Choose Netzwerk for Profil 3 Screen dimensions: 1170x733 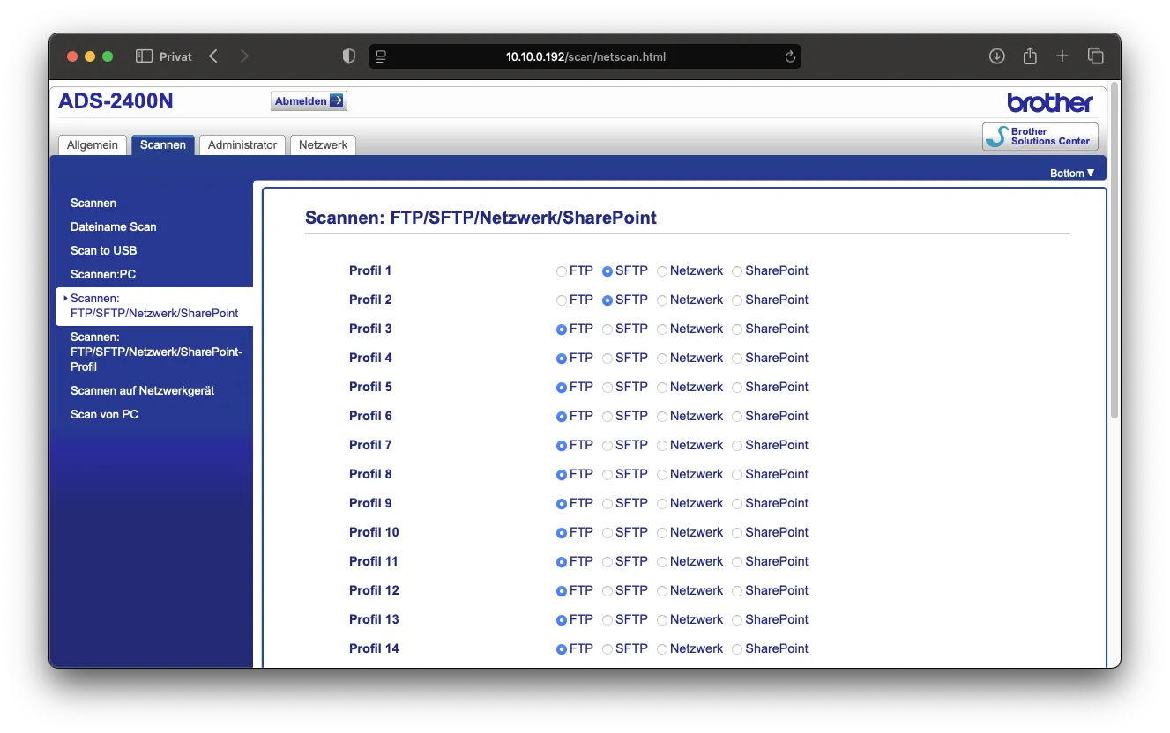(x=662, y=329)
